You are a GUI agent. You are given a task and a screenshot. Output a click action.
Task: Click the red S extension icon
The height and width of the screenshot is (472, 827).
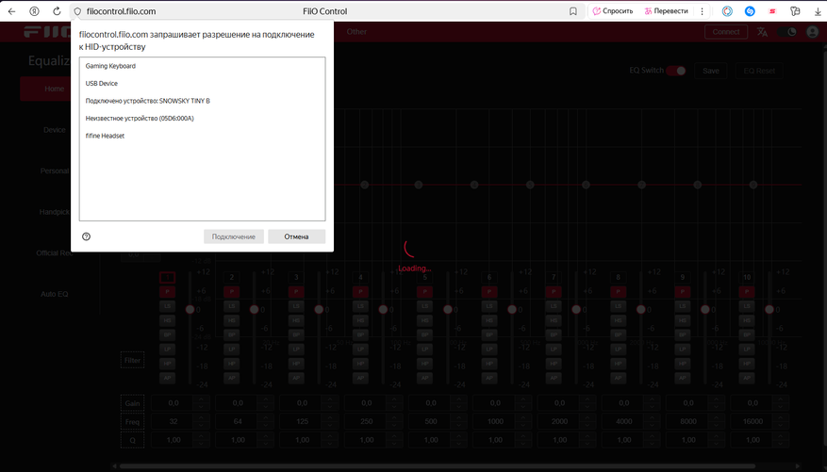tap(772, 11)
